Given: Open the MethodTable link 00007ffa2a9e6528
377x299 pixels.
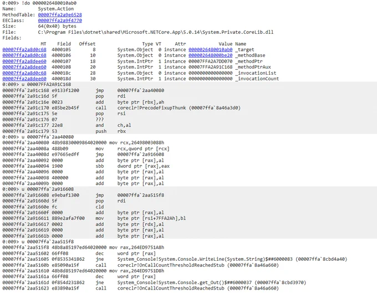Looking at the screenshot, I should point(60,14).
